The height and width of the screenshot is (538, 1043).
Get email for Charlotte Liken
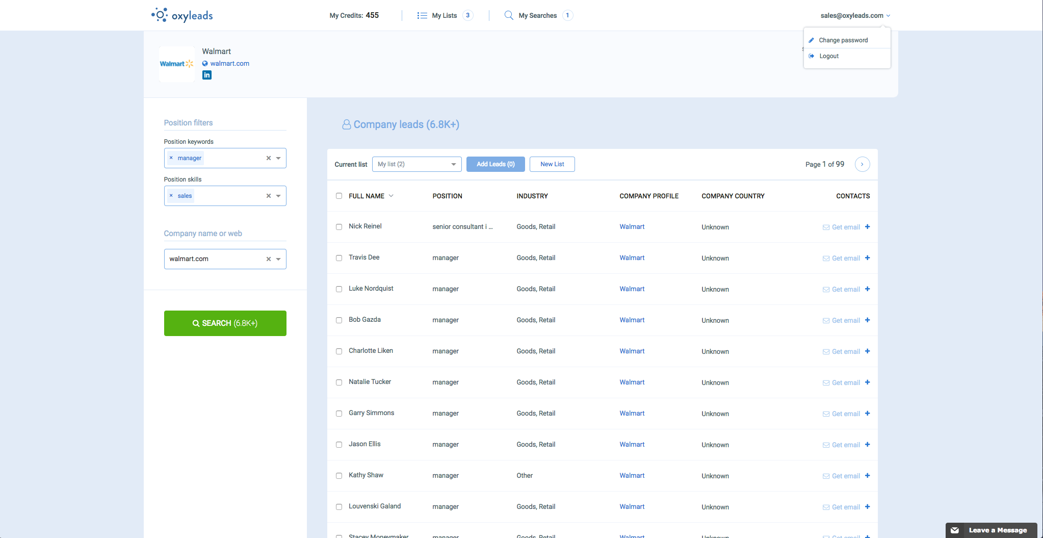coord(841,351)
